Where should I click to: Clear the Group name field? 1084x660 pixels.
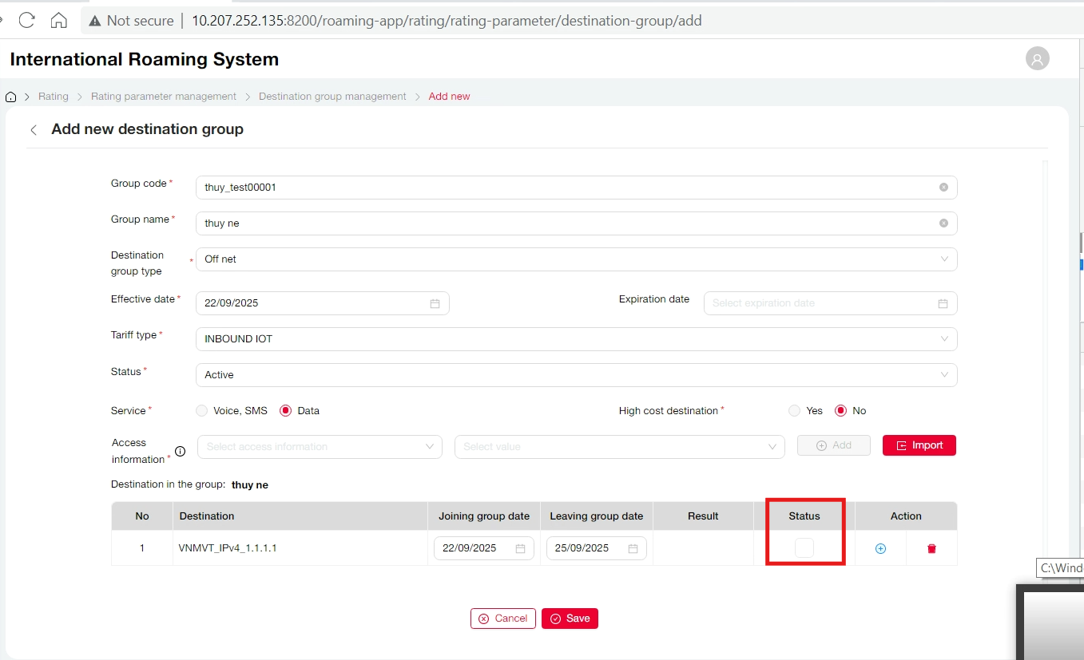(x=943, y=223)
